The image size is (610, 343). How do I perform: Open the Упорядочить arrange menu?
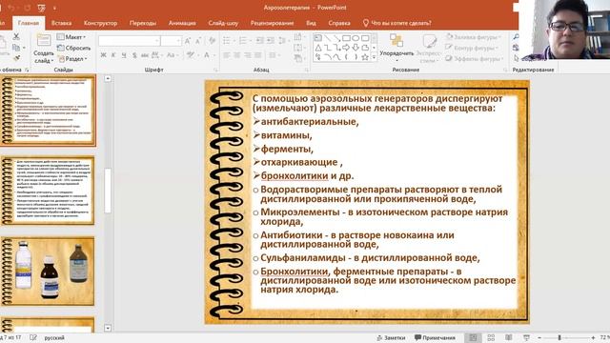click(x=396, y=47)
